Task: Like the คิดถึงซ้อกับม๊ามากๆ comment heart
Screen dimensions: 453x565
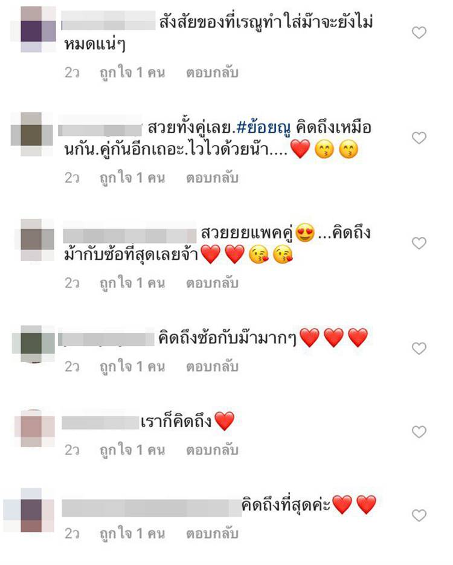Action: pyautogui.click(x=419, y=349)
